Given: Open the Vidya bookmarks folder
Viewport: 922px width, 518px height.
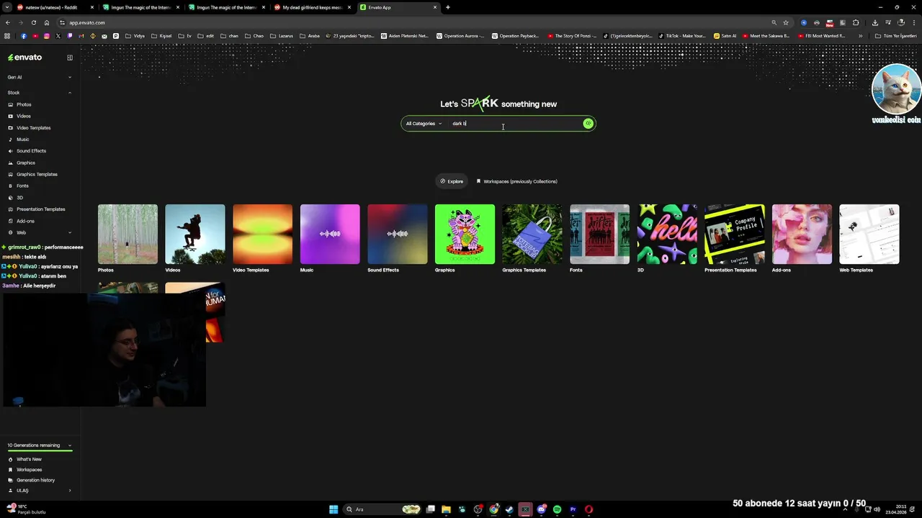Looking at the screenshot, I should click(135, 36).
